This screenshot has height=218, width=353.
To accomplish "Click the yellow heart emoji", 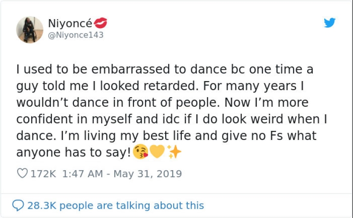I will tap(158, 151).
